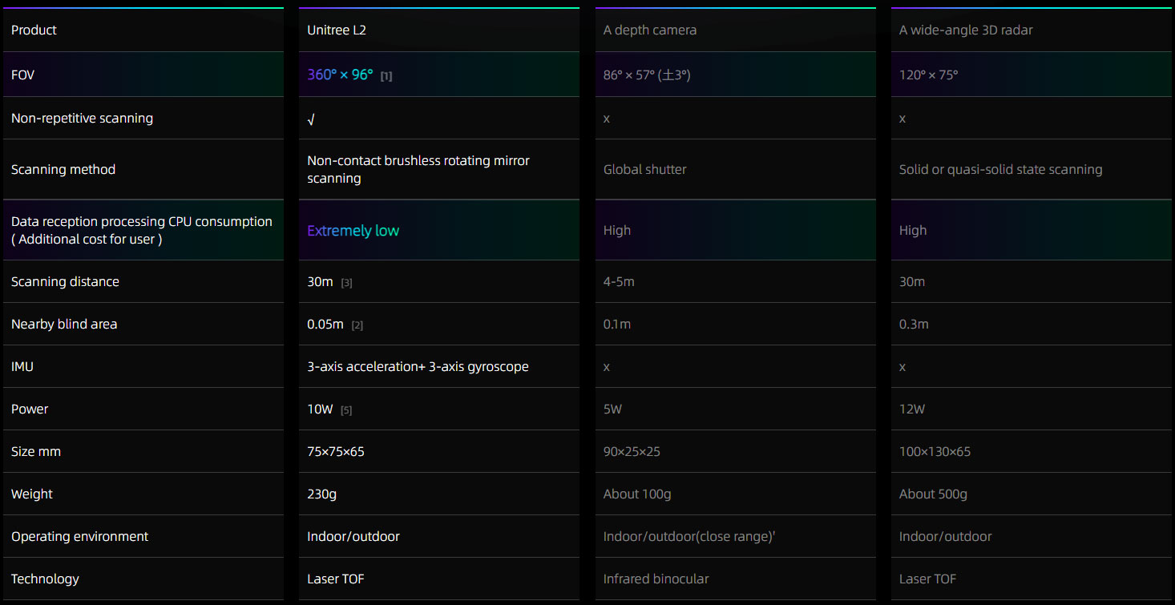Click the 'Power' row label
This screenshot has width=1175, height=605.
pos(30,409)
